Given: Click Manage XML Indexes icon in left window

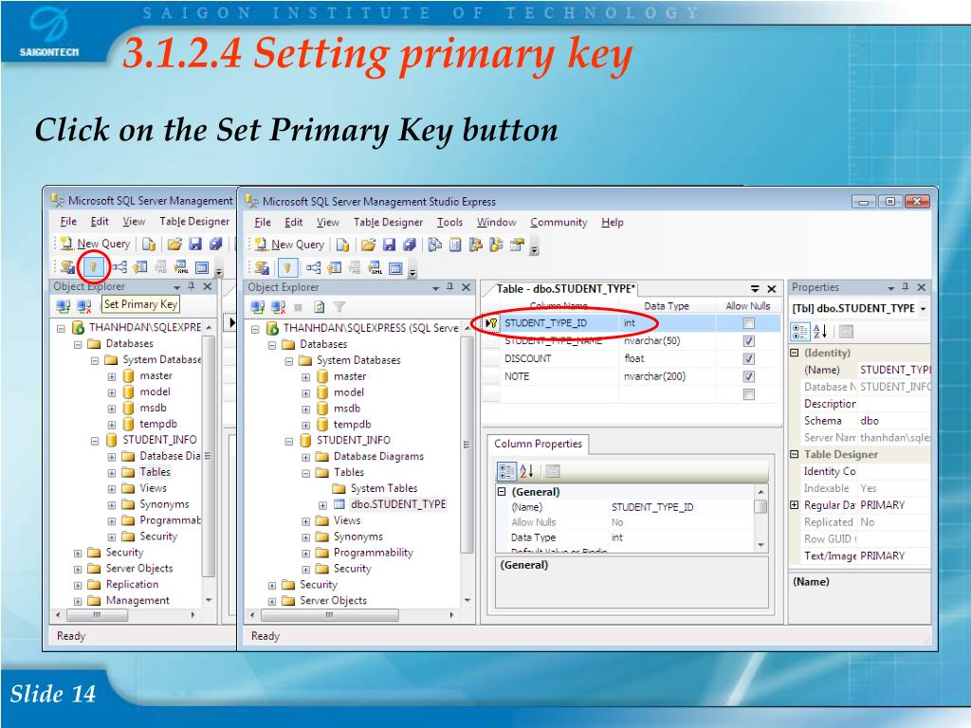Looking at the screenshot, I should click(x=181, y=266).
